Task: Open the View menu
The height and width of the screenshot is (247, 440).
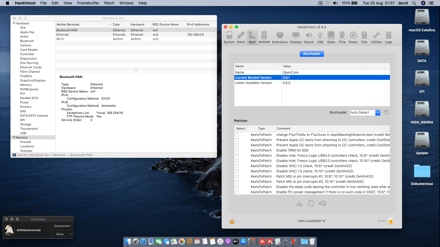Action: (68, 3)
